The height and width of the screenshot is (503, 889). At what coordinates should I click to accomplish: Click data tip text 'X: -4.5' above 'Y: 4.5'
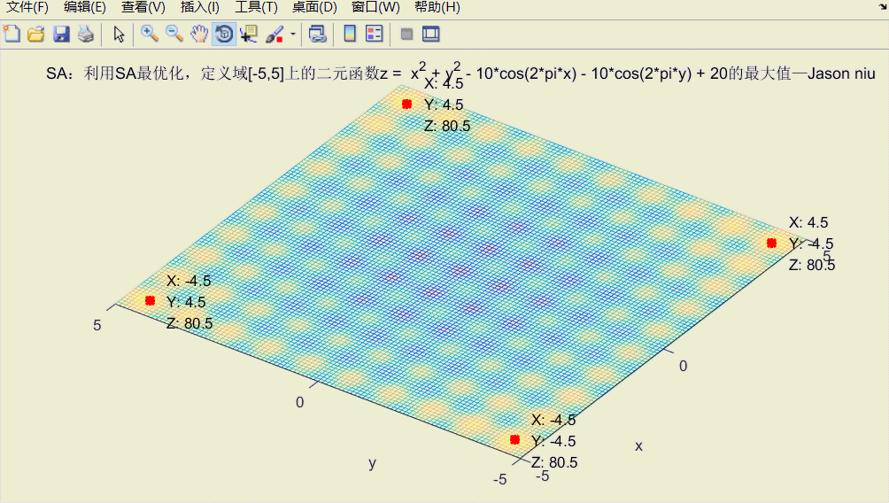[x=189, y=281]
